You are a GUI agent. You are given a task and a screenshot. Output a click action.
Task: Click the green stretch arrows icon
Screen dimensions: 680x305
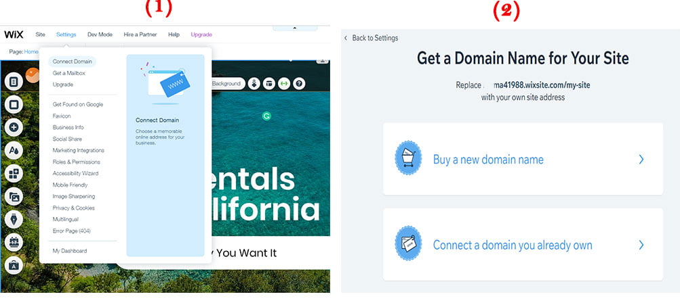click(x=284, y=83)
